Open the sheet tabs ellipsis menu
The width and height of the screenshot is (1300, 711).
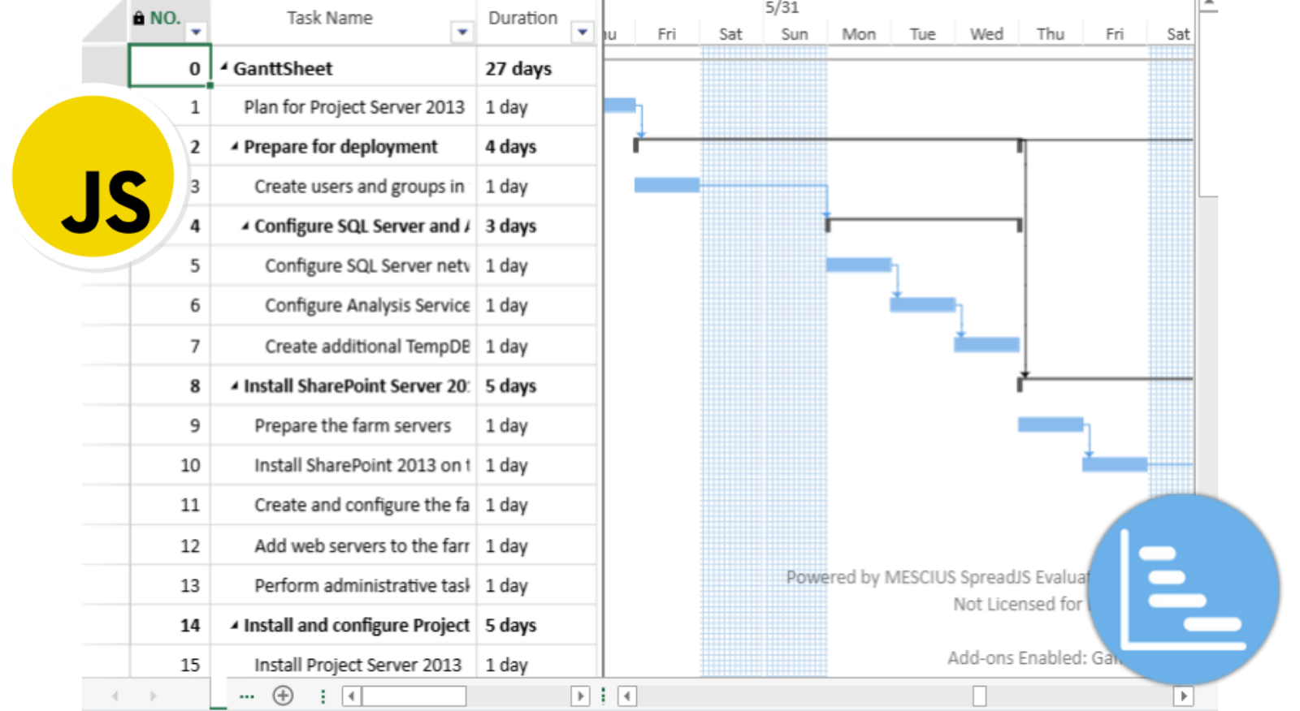click(247, 696)
